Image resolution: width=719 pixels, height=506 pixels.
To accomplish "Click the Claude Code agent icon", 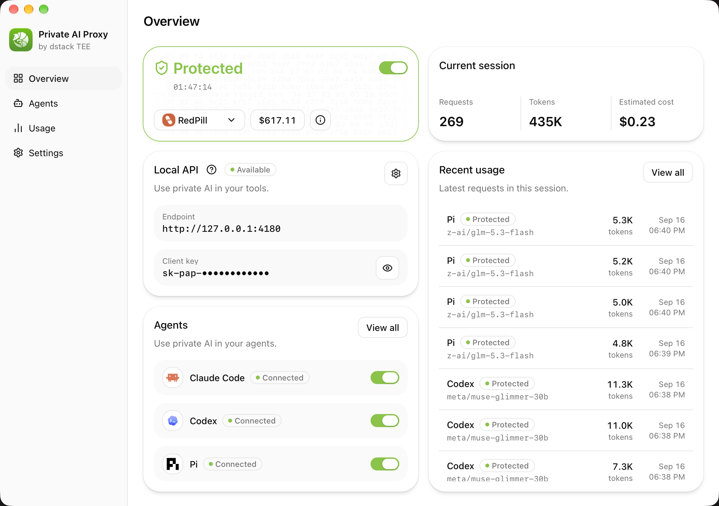I will (173, 378).
